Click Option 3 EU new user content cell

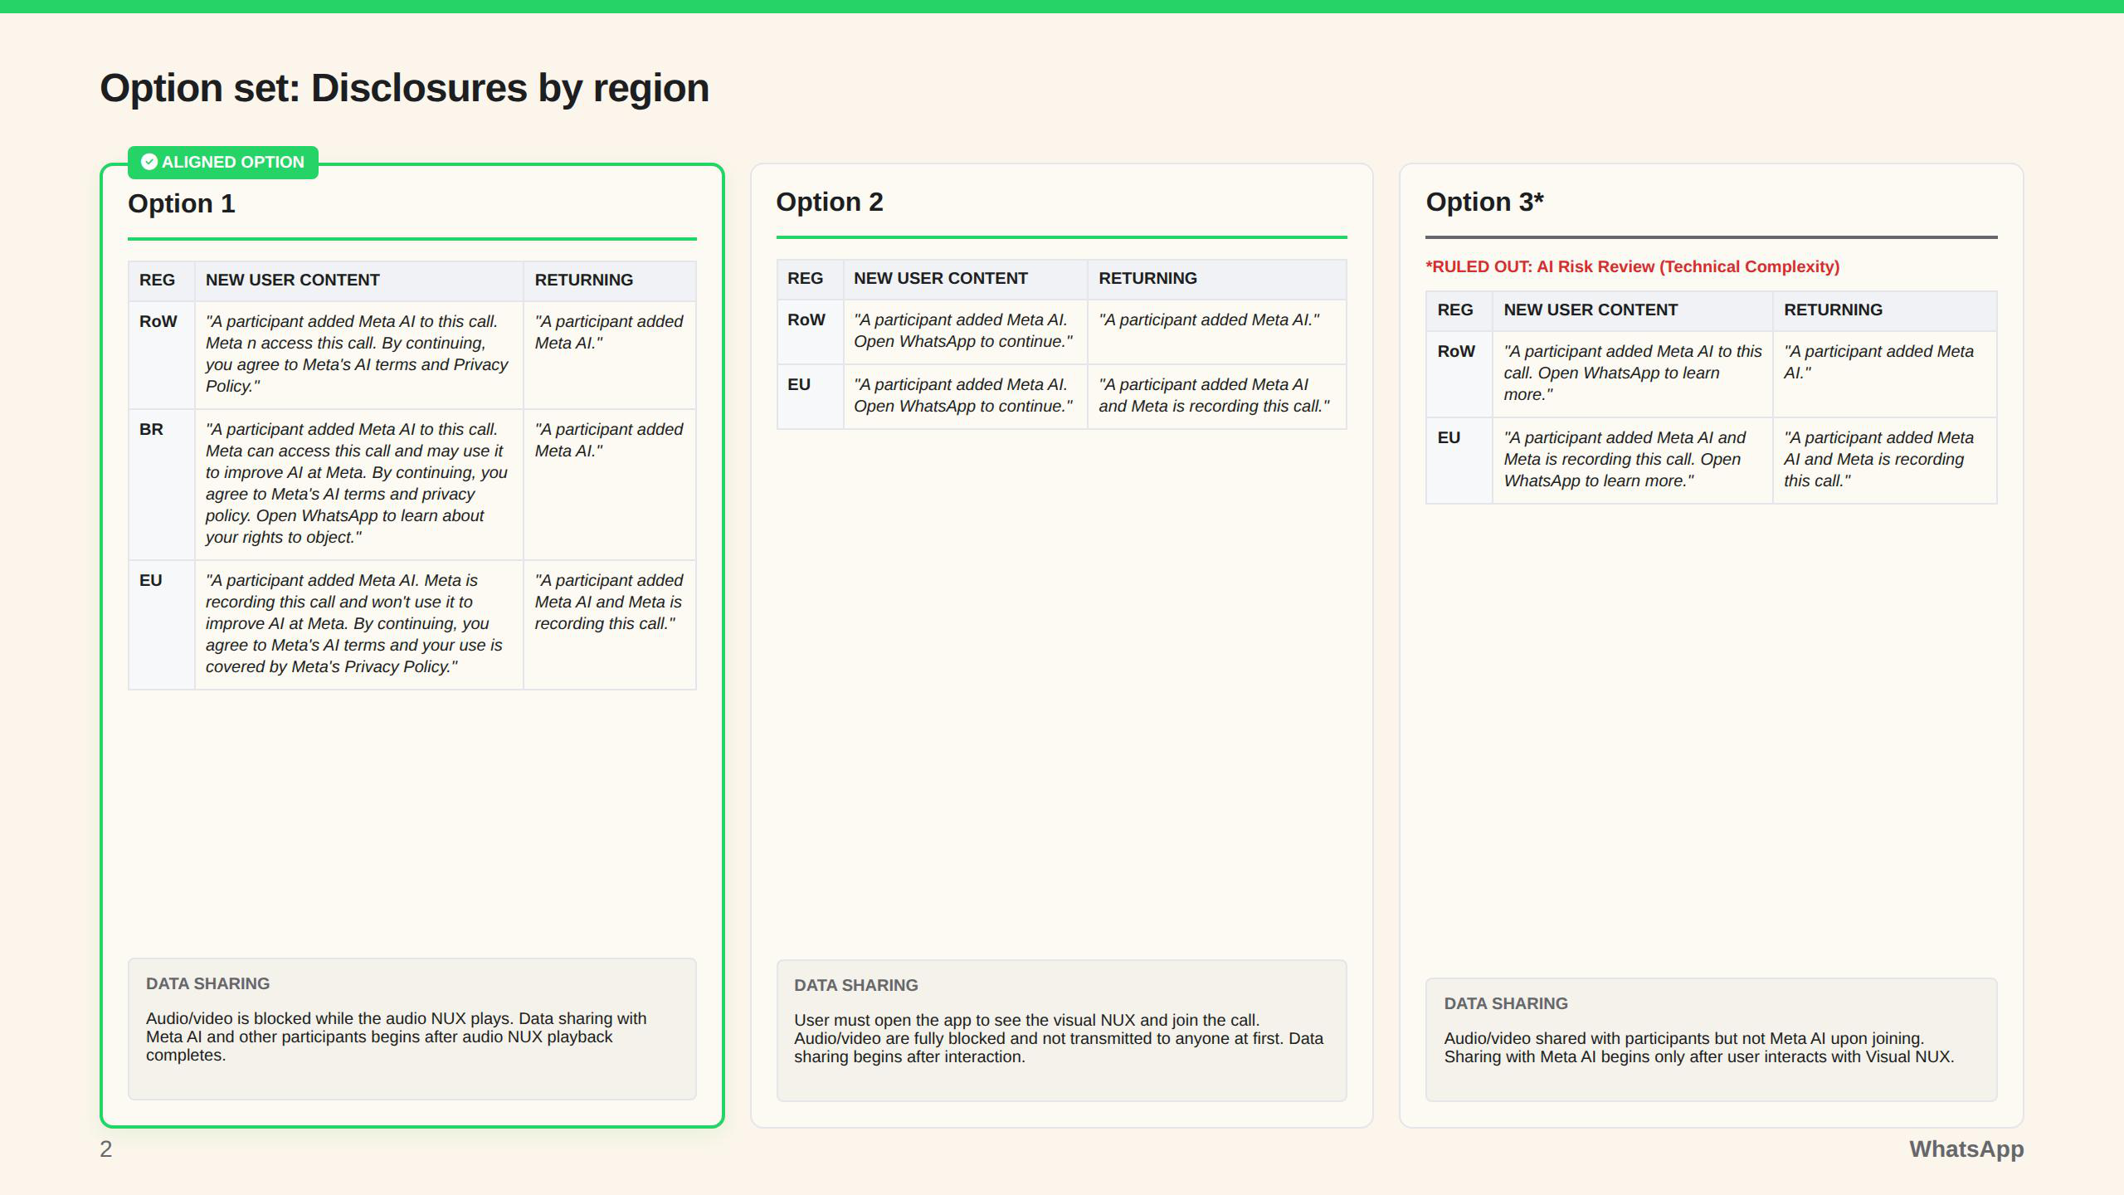[1632, 460]
